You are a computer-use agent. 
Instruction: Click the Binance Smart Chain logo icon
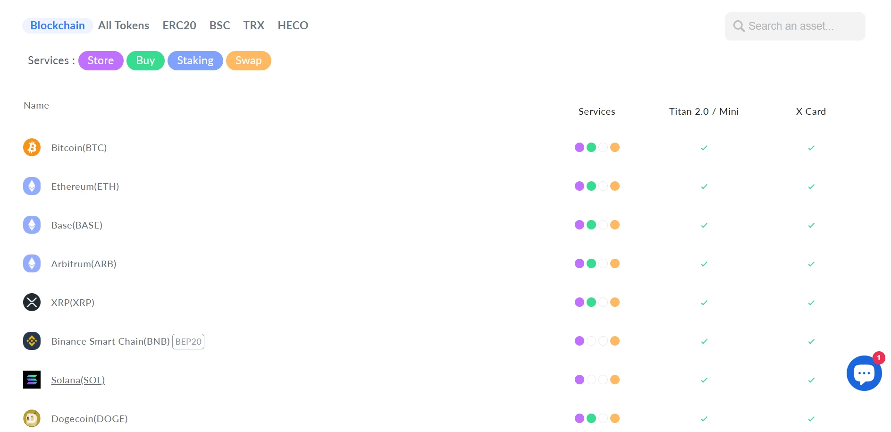click(x=32, y=341)
